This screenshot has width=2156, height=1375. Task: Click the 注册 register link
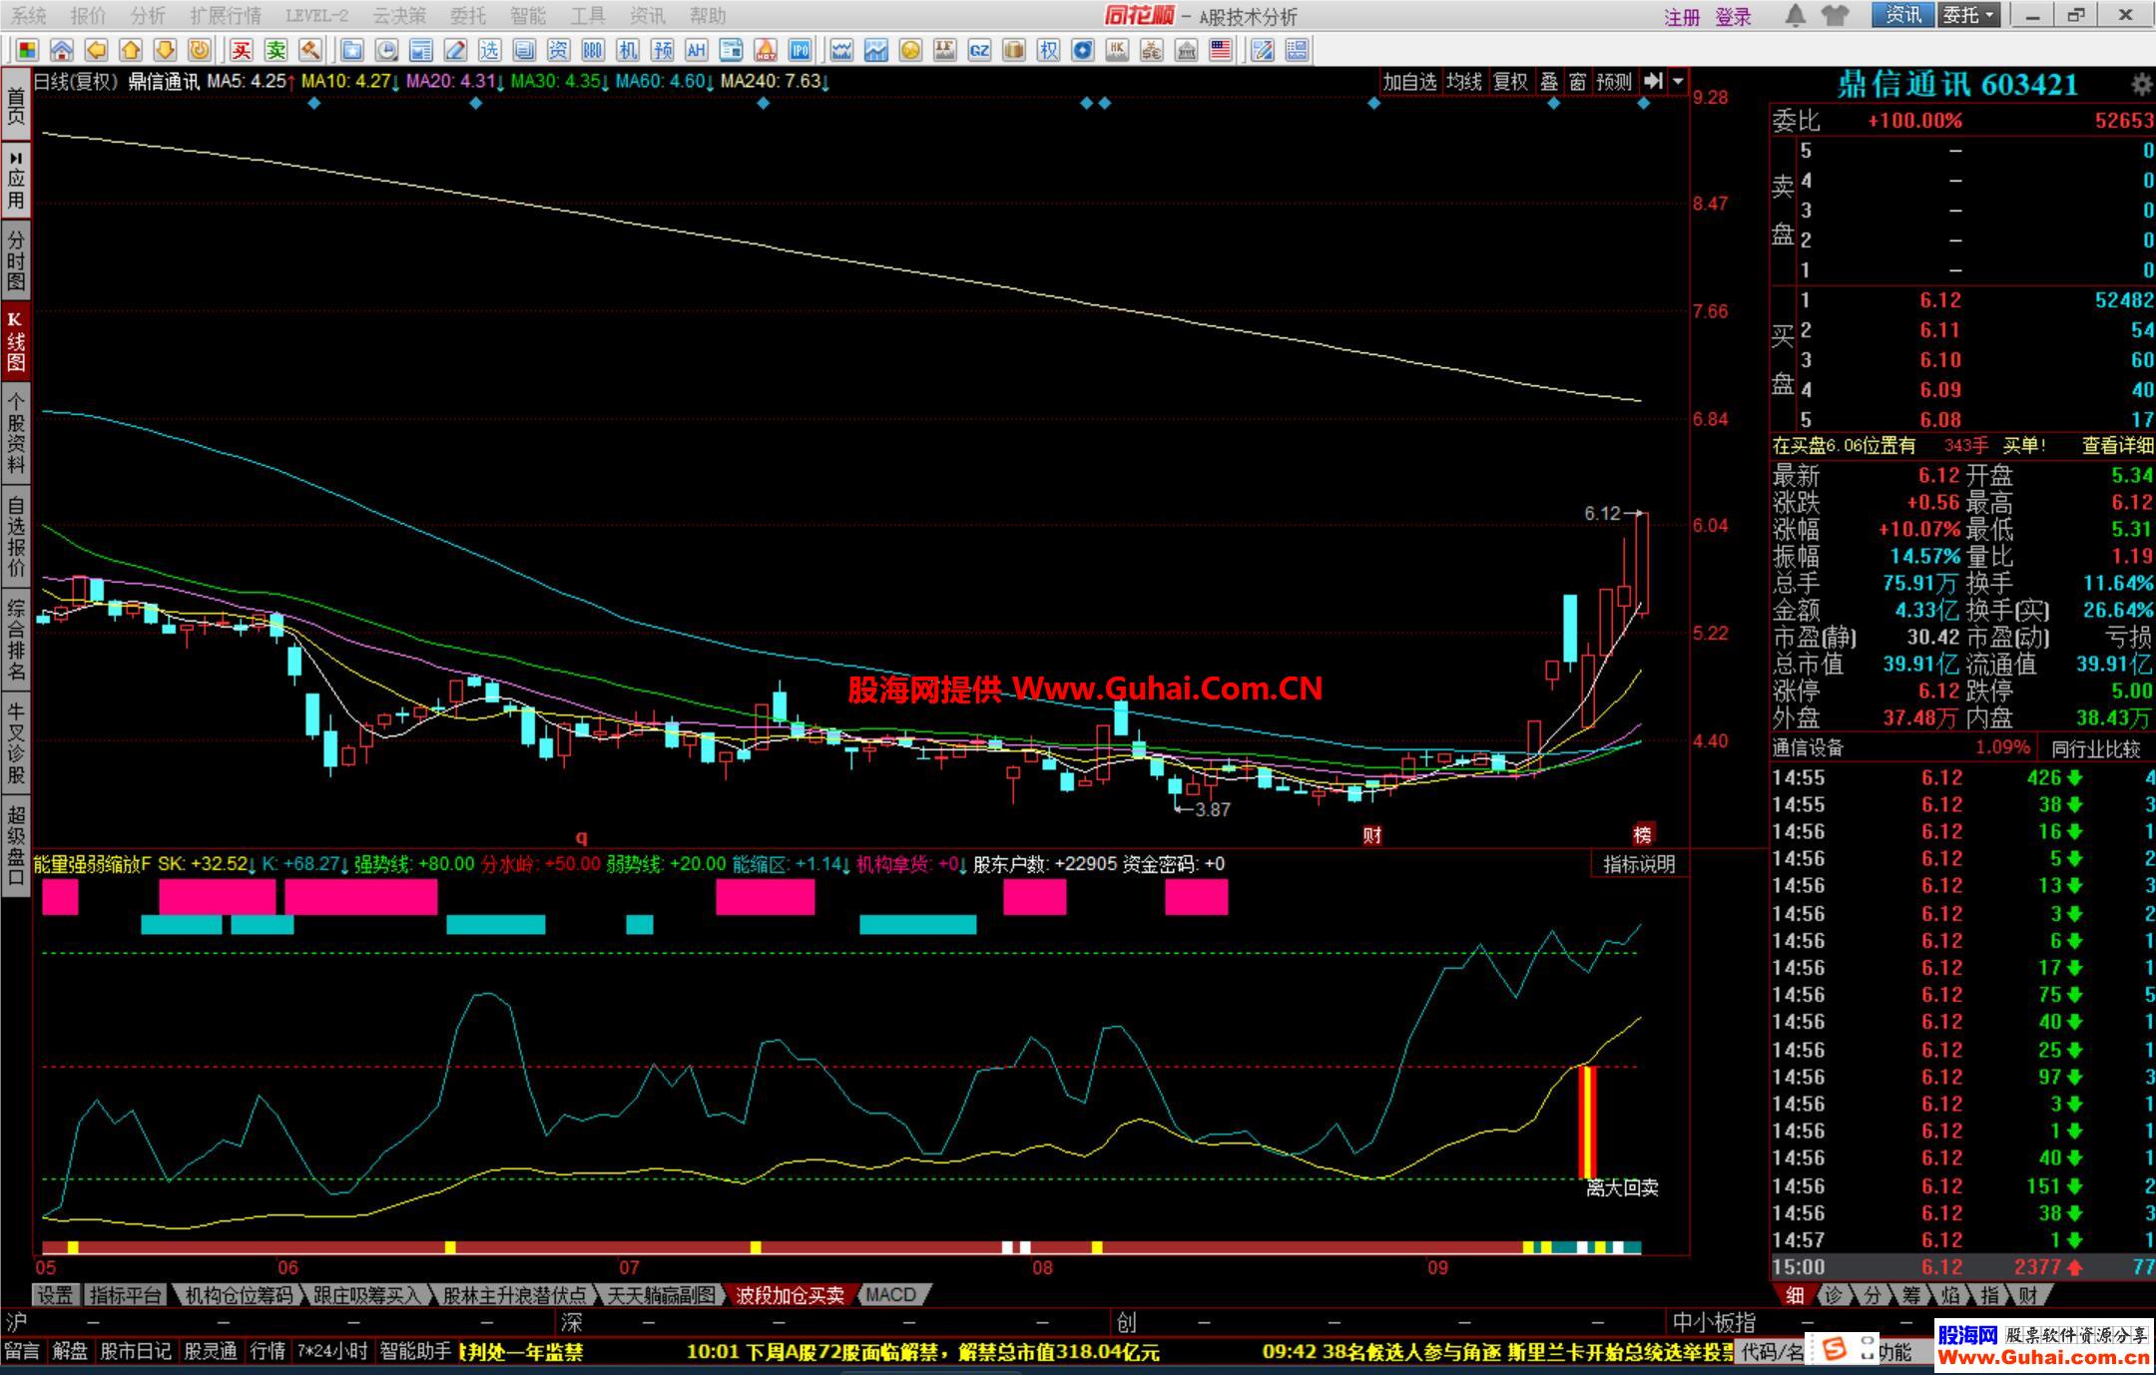1682,17
